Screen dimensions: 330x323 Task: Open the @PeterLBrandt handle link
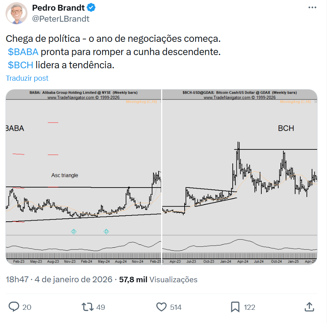pyautogui.click(x=61, y=19)
